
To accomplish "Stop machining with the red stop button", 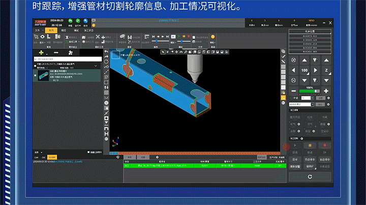I will point(324,145).
